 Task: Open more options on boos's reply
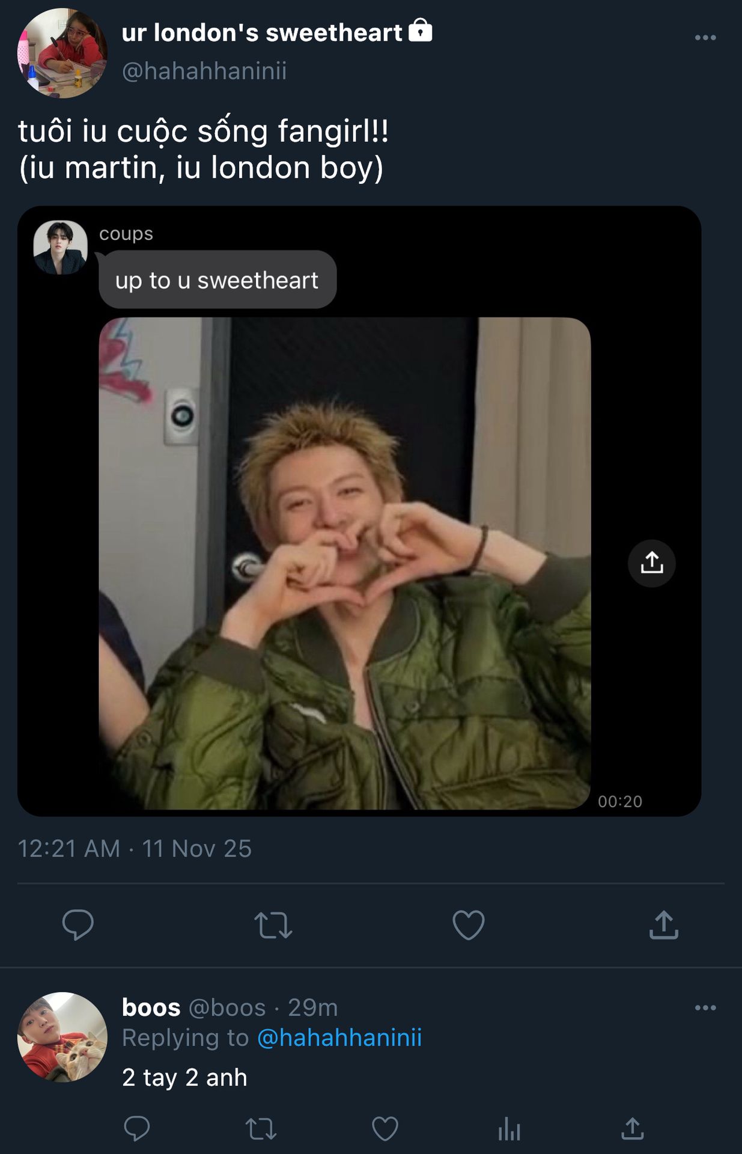coord(705,1008)
